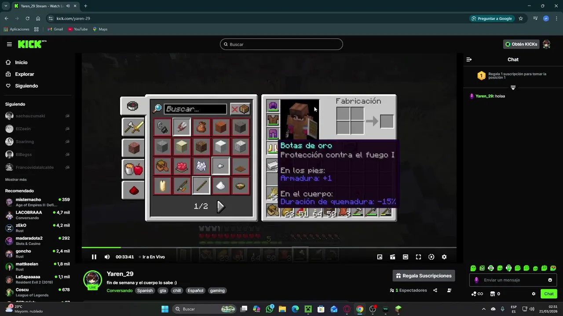This screenshot has width=563, height=316.
Task: Click the KICK logo
Action: (x=32, y=44)
